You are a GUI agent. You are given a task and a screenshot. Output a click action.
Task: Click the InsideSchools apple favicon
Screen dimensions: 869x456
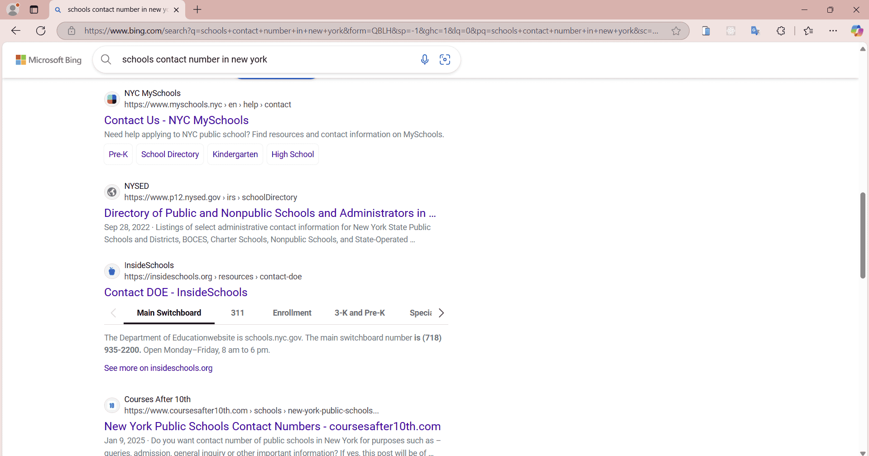[x=112, y=271]
